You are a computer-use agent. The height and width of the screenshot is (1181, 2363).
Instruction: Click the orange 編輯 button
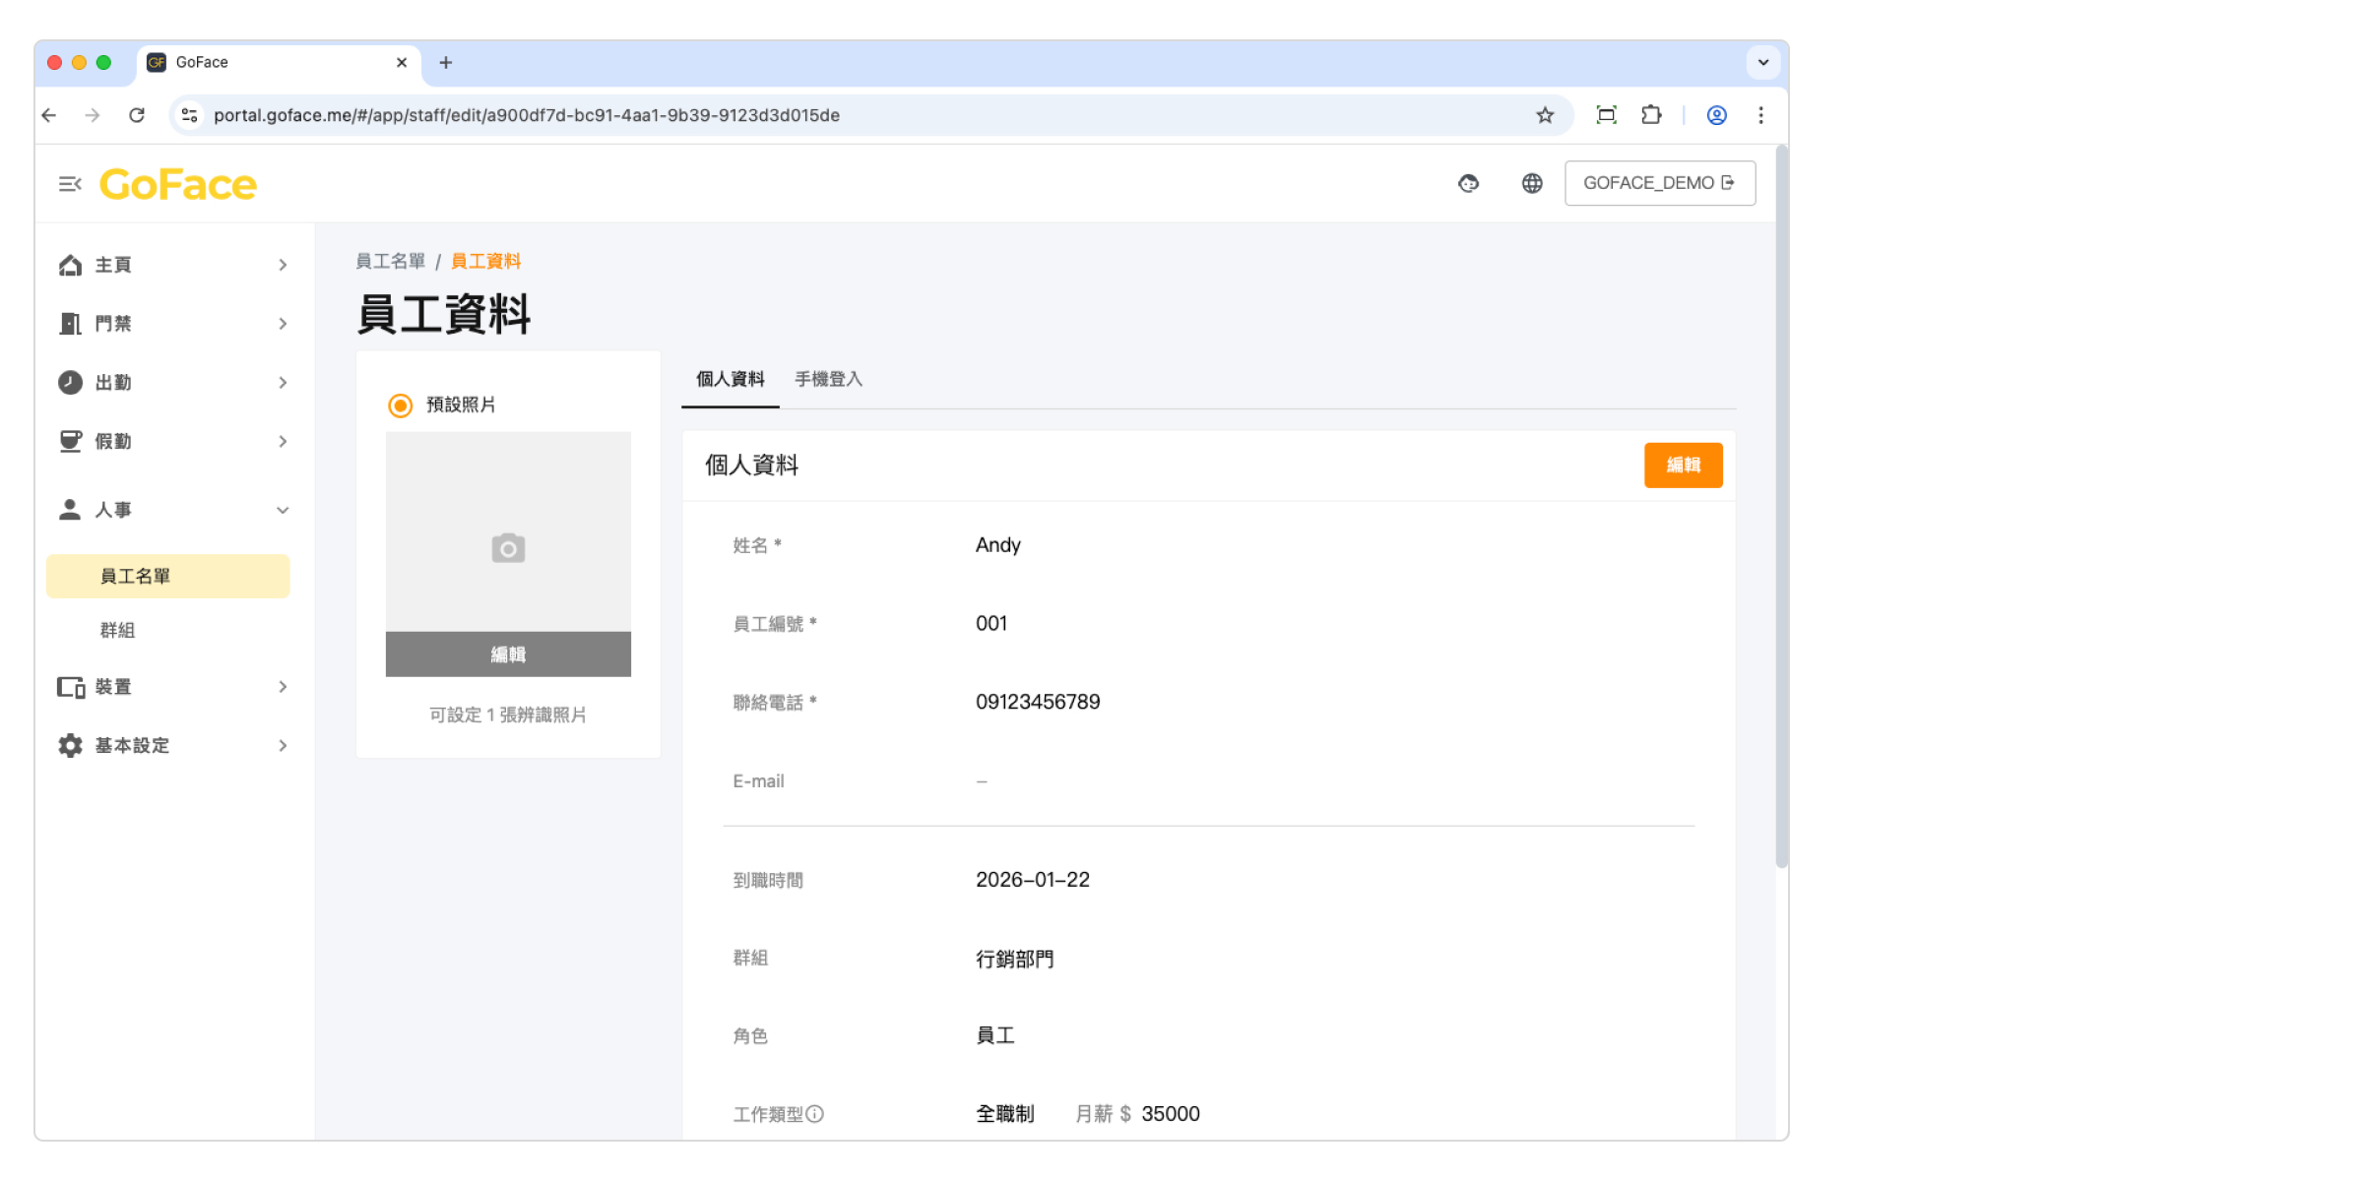(x=1683, y=466)
